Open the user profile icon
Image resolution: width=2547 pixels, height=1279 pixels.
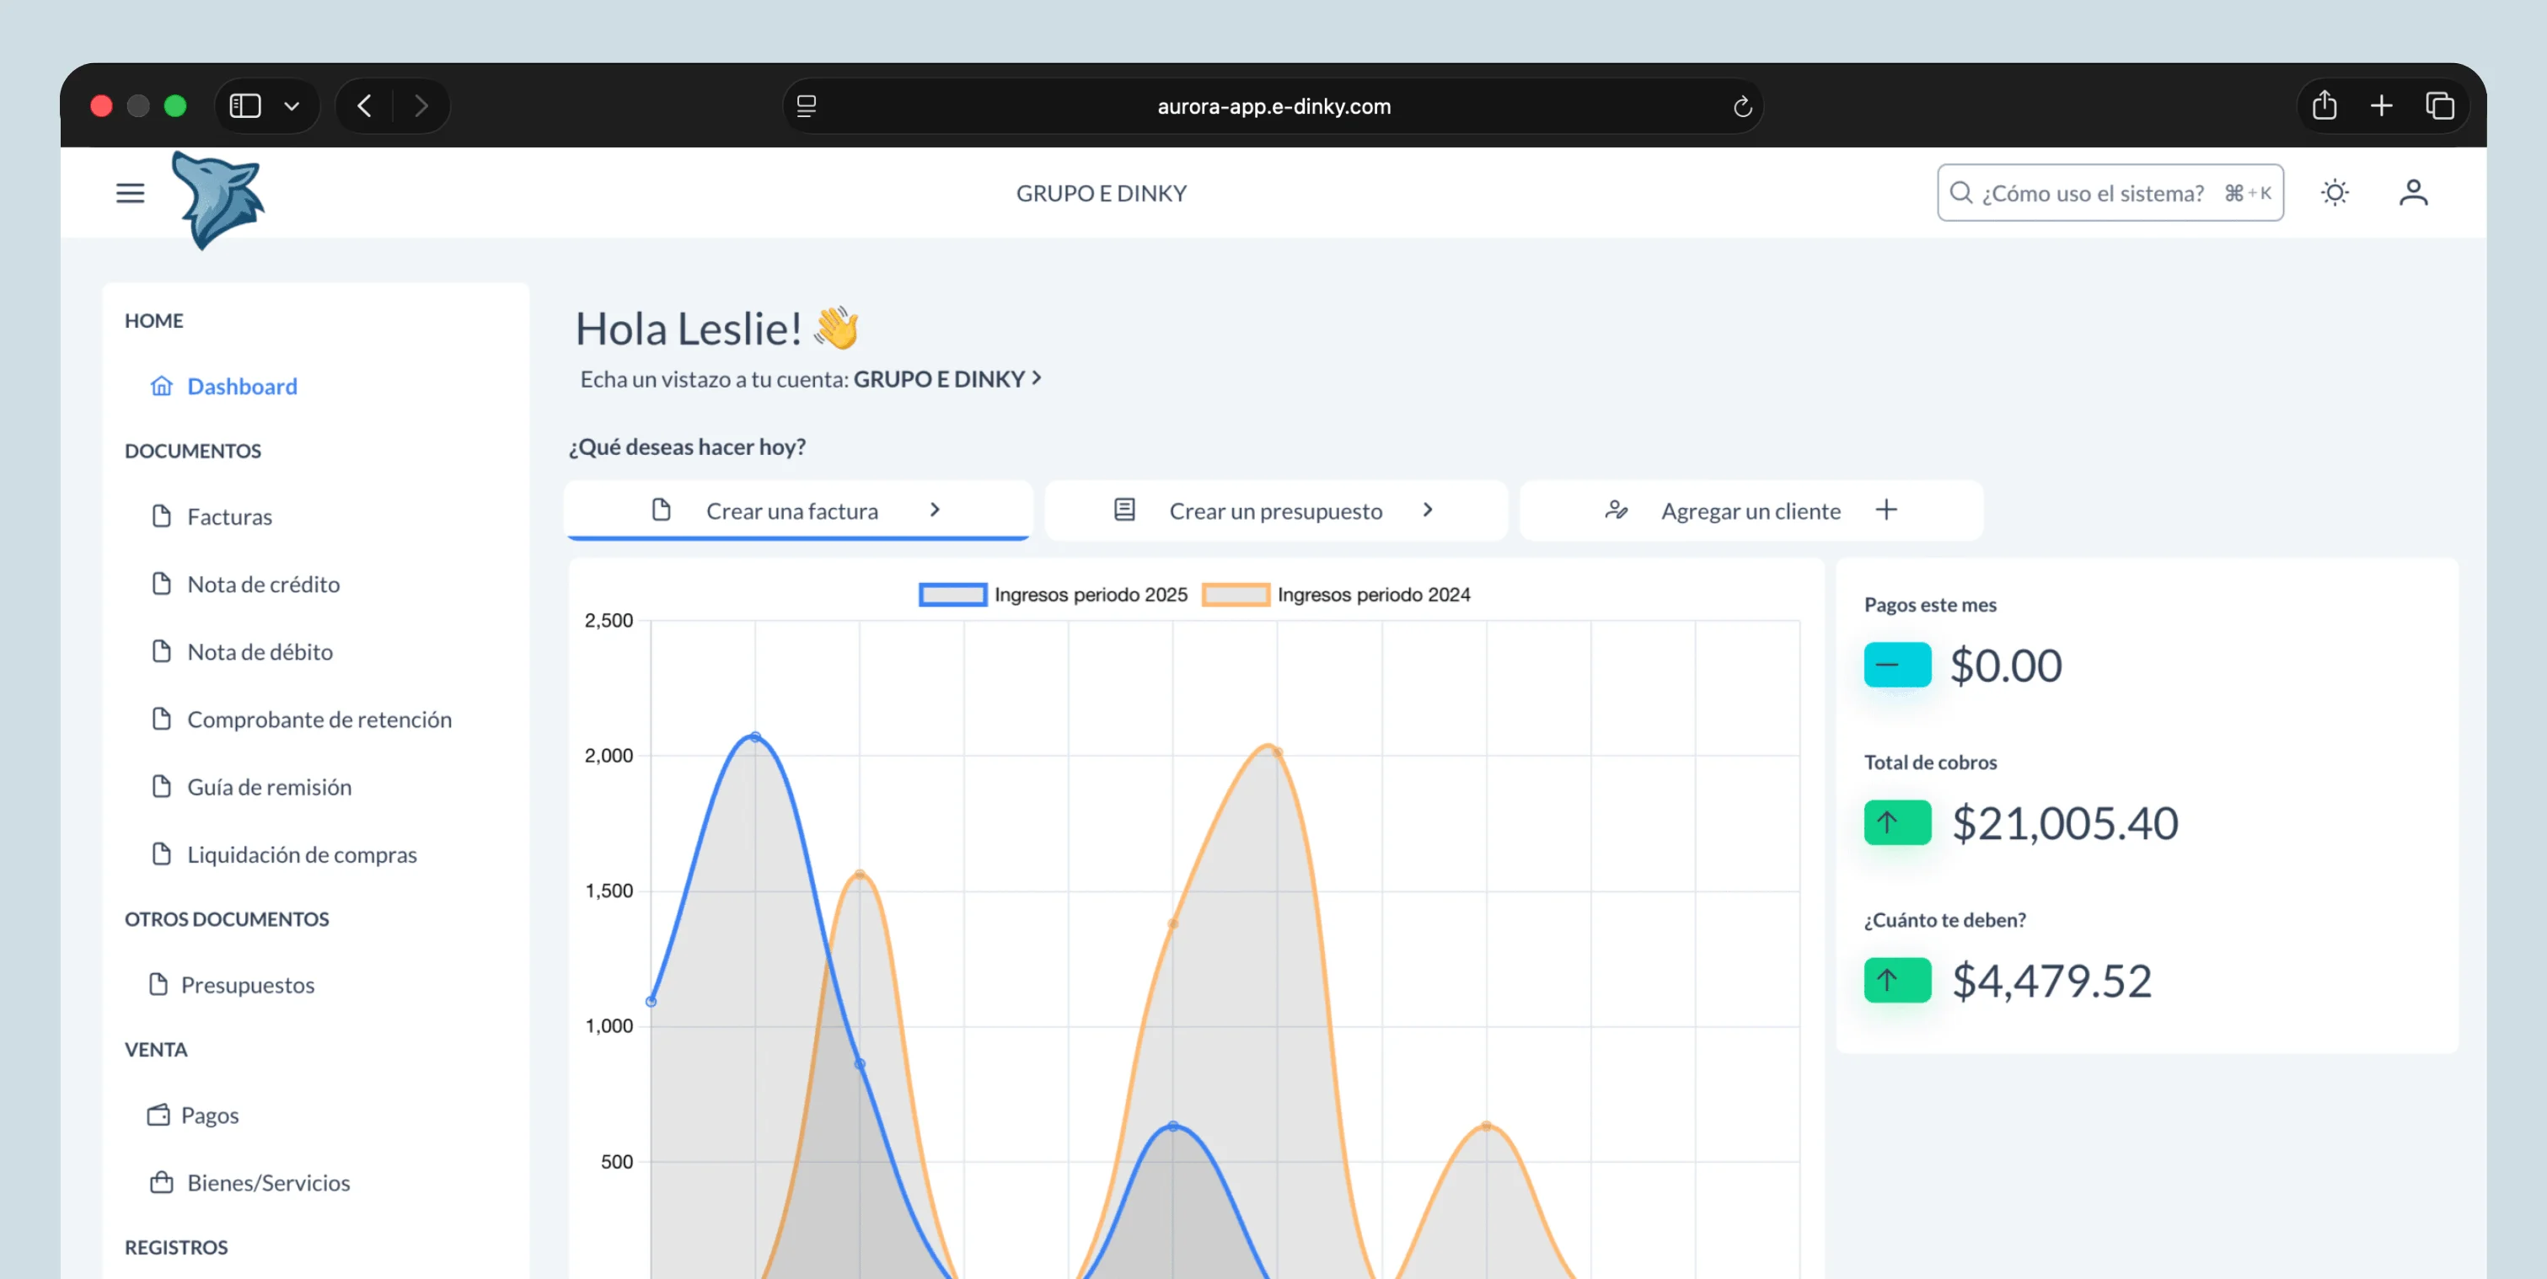click(2414, 192)
